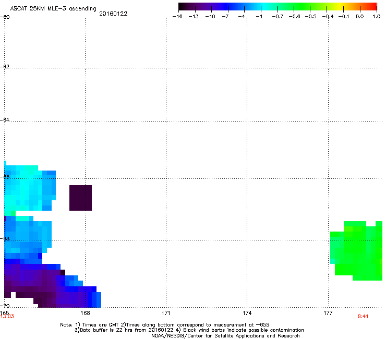The image size is (386, 339).
Task: Click the longitude label 174
Action: click(247, 313)
